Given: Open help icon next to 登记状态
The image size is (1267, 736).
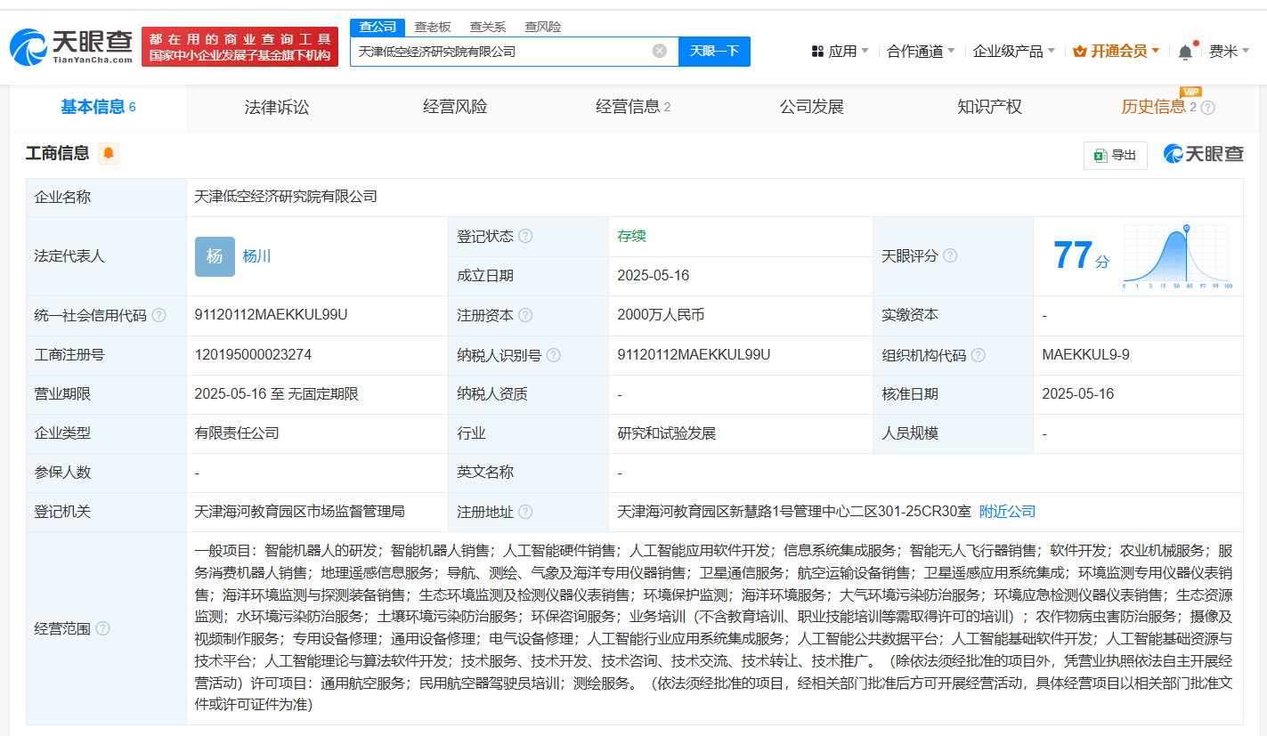Looking at the screenshot, I should [x=525, y=236].
